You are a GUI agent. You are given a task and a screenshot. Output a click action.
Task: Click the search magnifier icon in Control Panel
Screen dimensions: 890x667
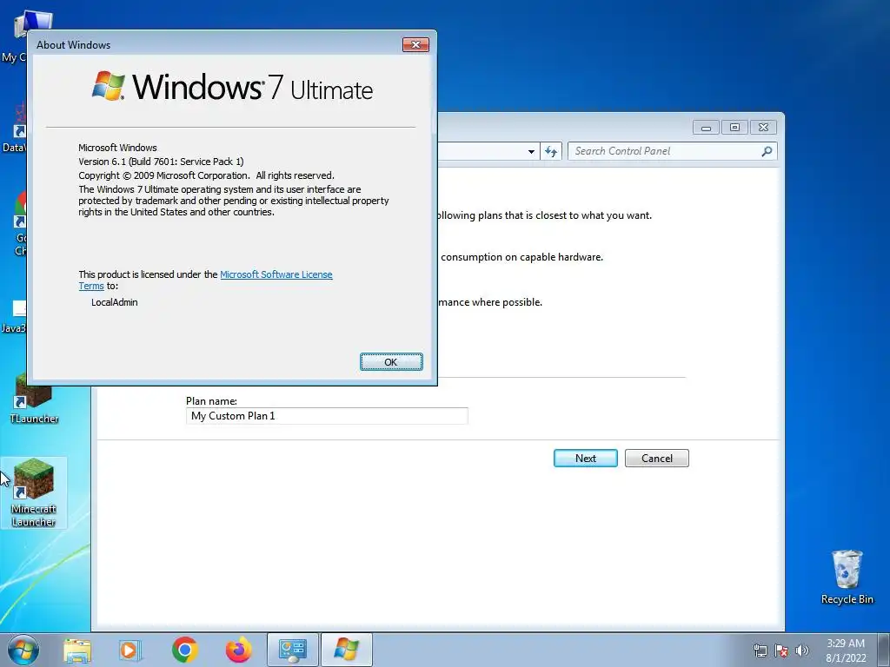(767, 151)
